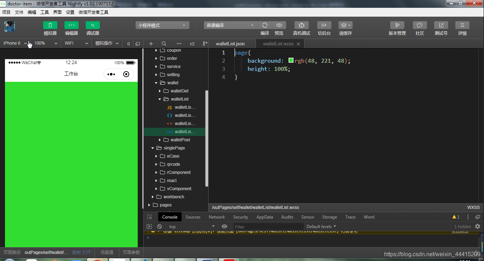
Task: Open the 项目 menu
Action: tap(6, 12)
